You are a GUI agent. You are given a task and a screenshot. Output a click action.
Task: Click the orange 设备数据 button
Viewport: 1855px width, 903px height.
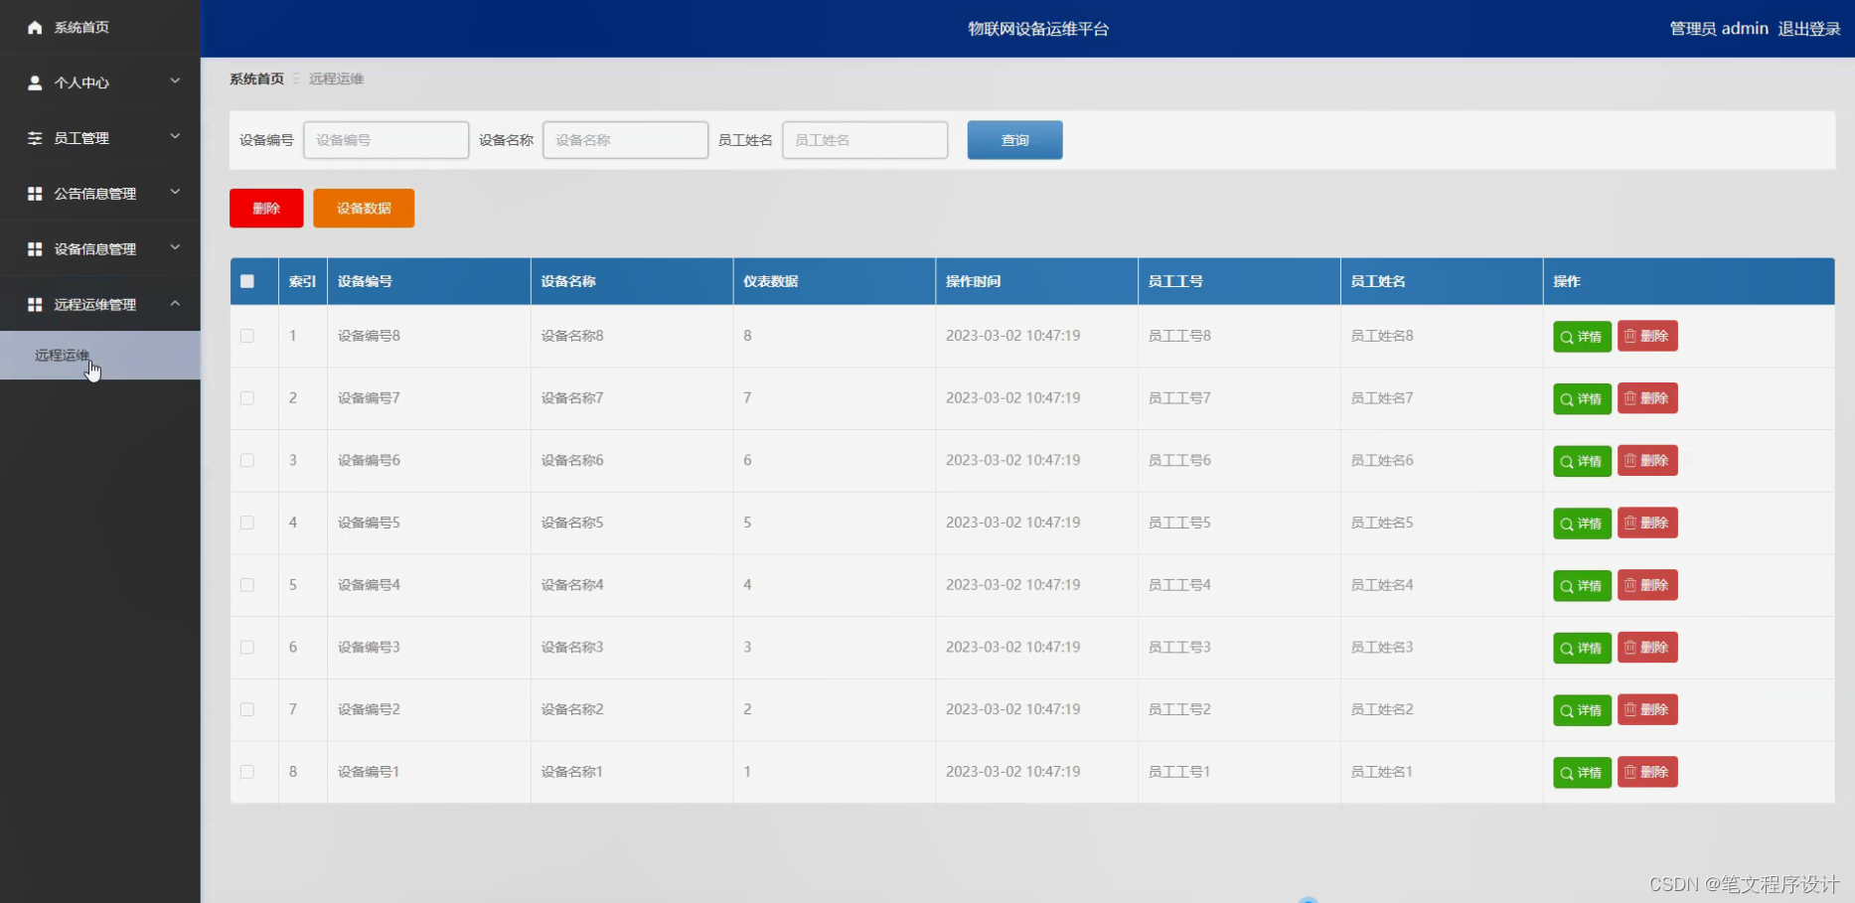click(x=364, y=209)
